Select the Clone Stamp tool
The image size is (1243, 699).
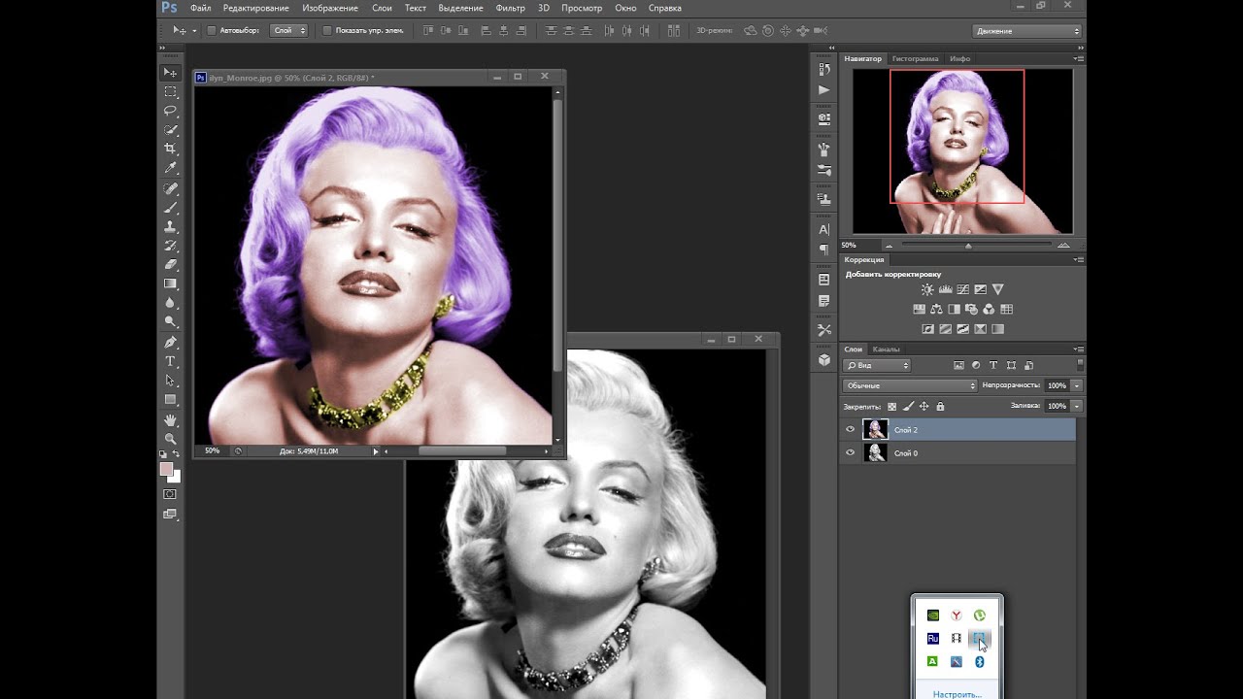point(171,226)
